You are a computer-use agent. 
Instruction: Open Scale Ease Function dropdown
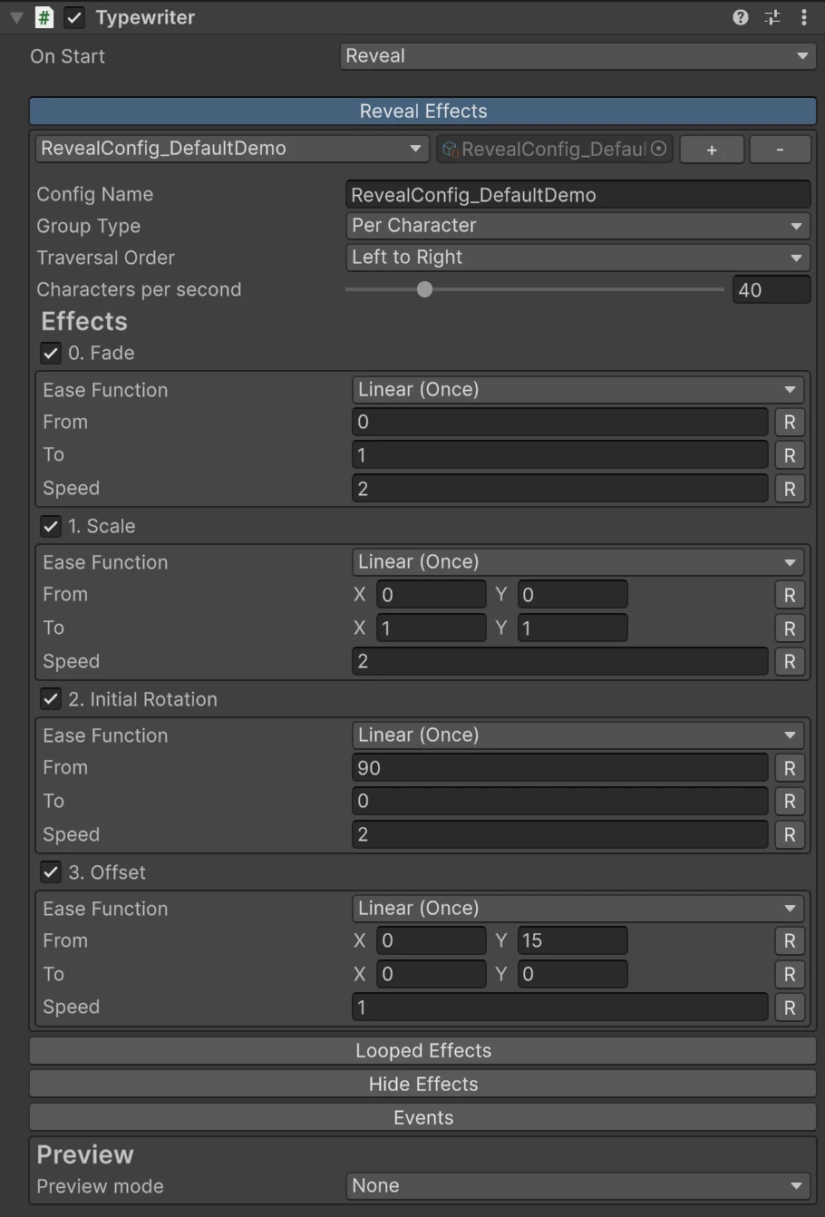coord(577,562)
